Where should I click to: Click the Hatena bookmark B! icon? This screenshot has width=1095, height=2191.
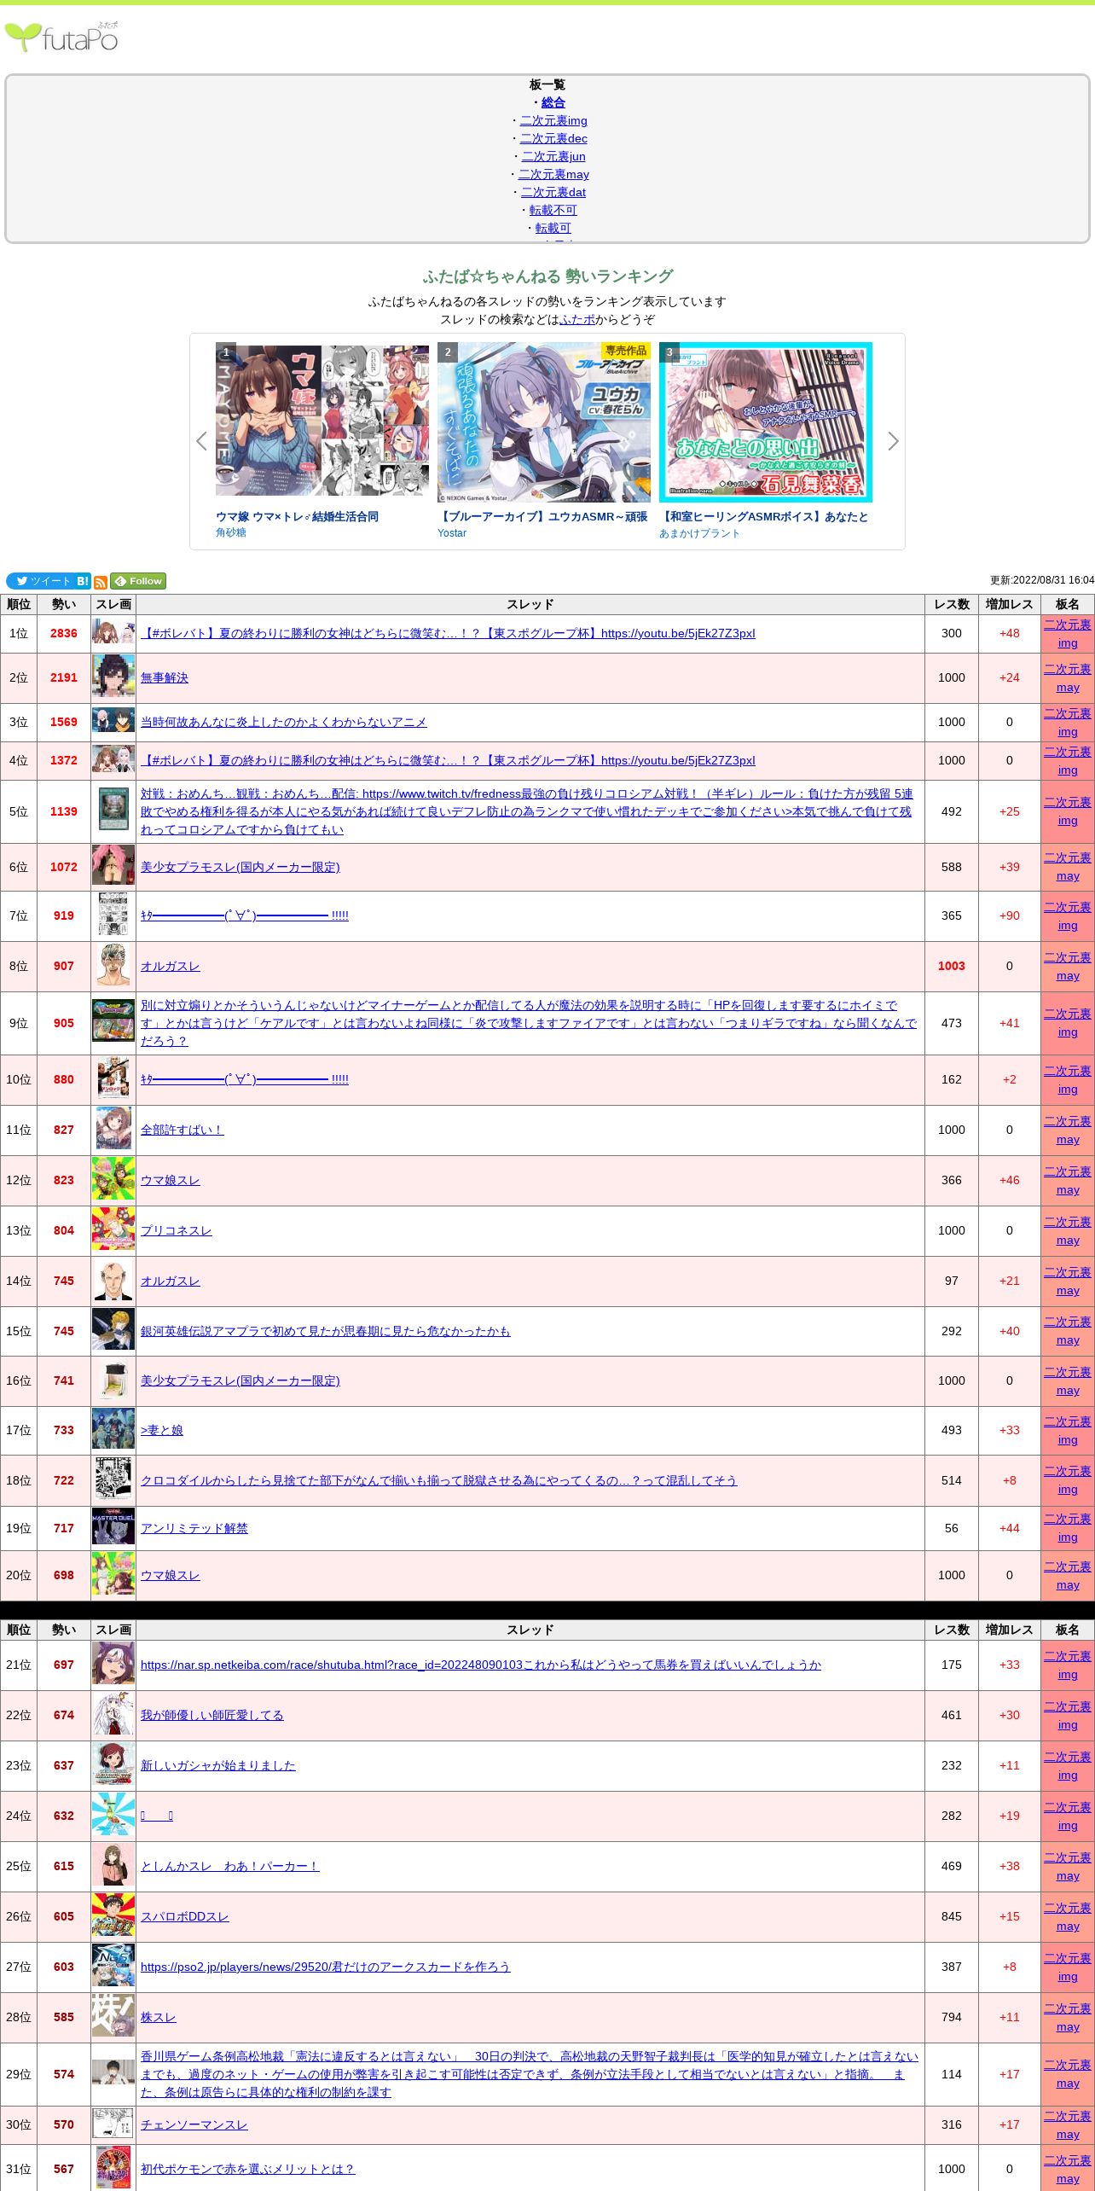click(x=83, y=581)
